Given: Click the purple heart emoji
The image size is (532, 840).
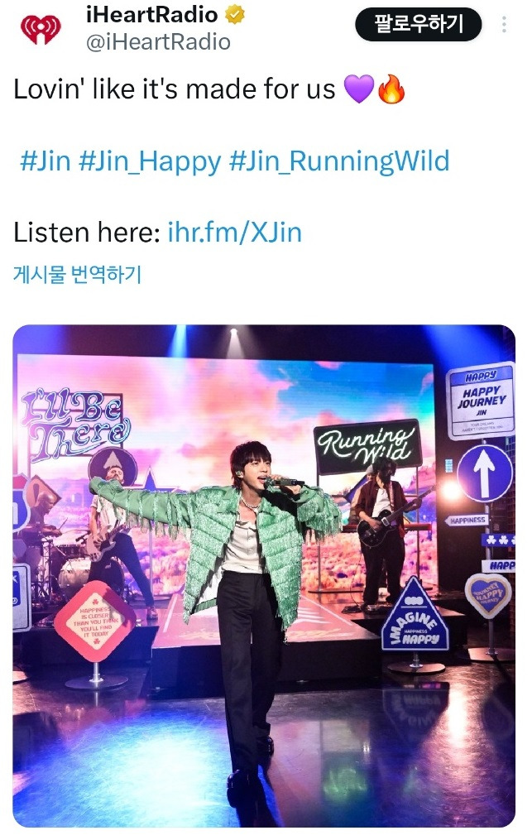Looking at the screenshot, I should click(358, 89).
